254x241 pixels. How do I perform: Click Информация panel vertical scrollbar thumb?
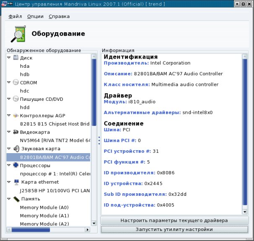(245, 132)
